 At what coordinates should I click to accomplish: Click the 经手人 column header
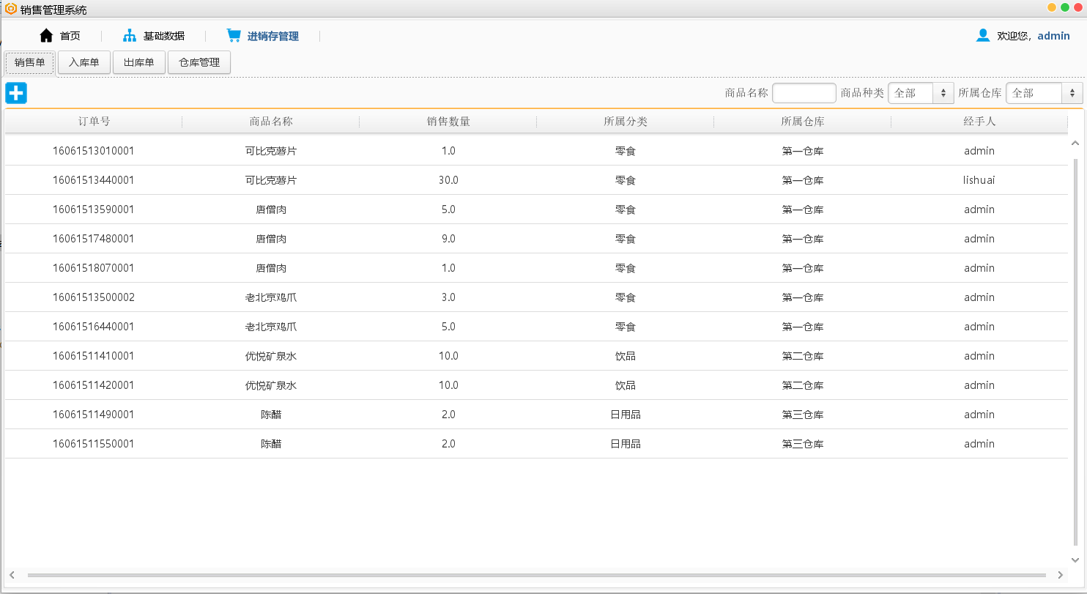(979, 122)
